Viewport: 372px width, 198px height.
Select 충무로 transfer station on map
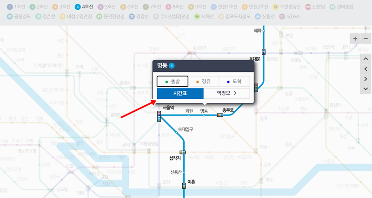click(x=220, y=115)
